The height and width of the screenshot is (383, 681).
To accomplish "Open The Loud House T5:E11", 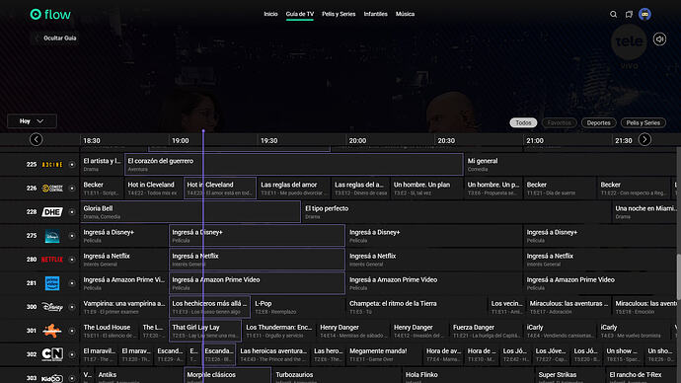I will coord(110,331).
